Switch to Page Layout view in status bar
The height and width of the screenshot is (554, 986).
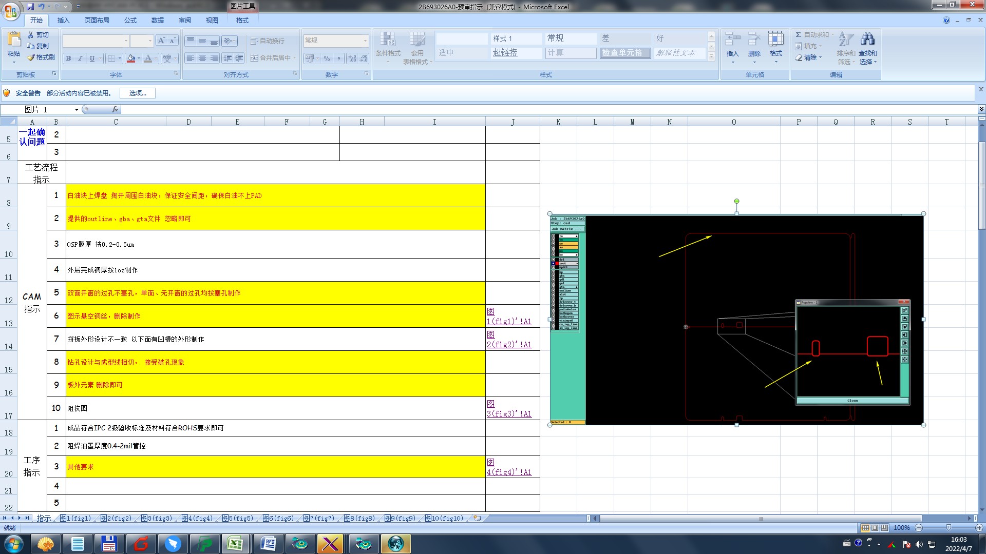[x=875, y=528]
